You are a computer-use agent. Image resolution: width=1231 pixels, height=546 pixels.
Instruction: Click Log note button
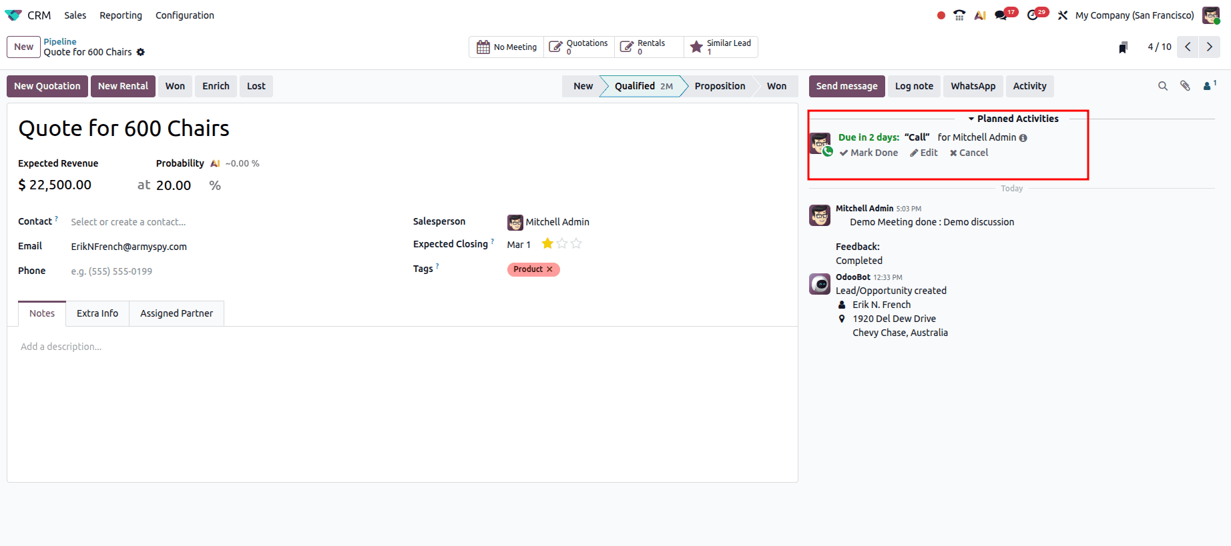click(x=914, y=86)
